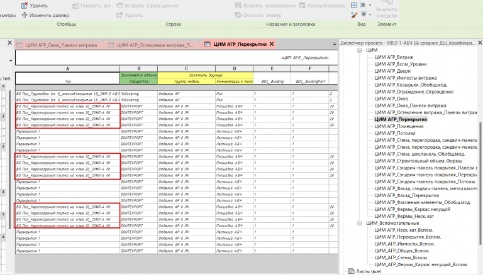Screen dimensions: 483x275
Task: Open ЦИМ АГР_Фермы_Каркас несущий schedule
Action: [412, 209]
